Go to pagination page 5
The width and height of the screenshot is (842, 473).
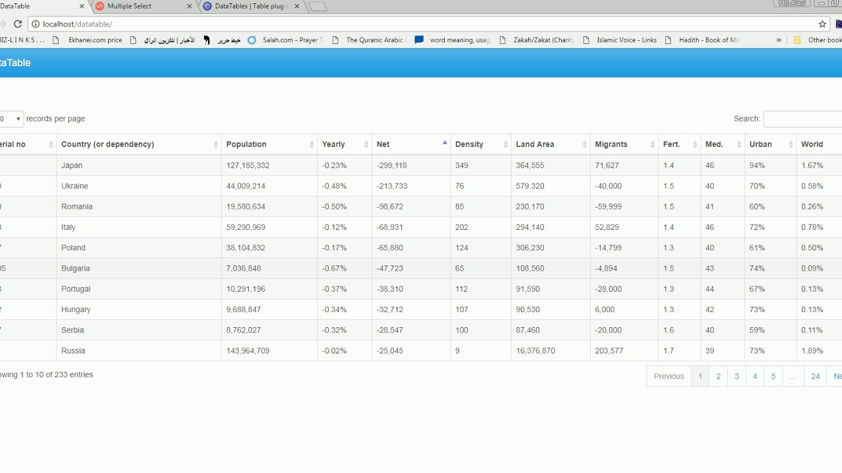(773, 376)
